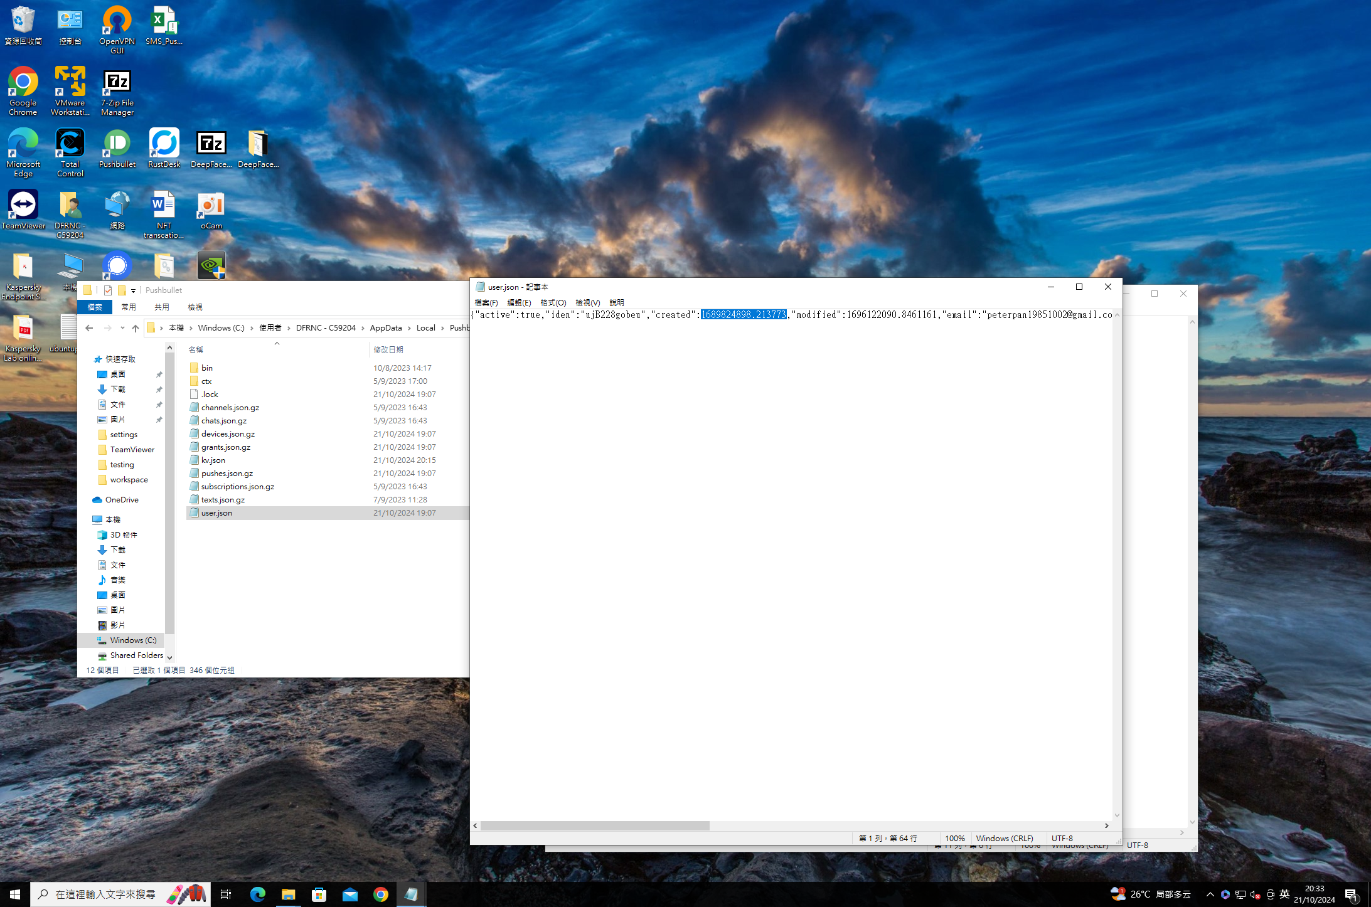Open recent locations dropdown in Explorer

click(x=122, y=328)
